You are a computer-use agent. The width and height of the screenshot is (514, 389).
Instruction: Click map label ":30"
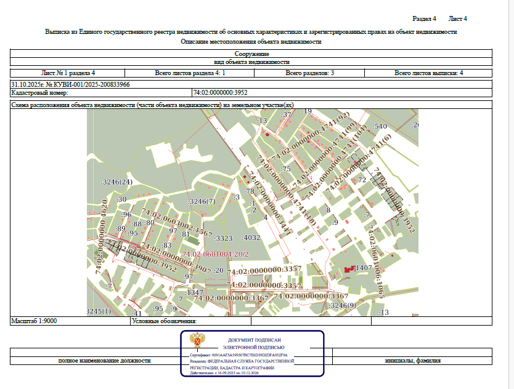121,199
